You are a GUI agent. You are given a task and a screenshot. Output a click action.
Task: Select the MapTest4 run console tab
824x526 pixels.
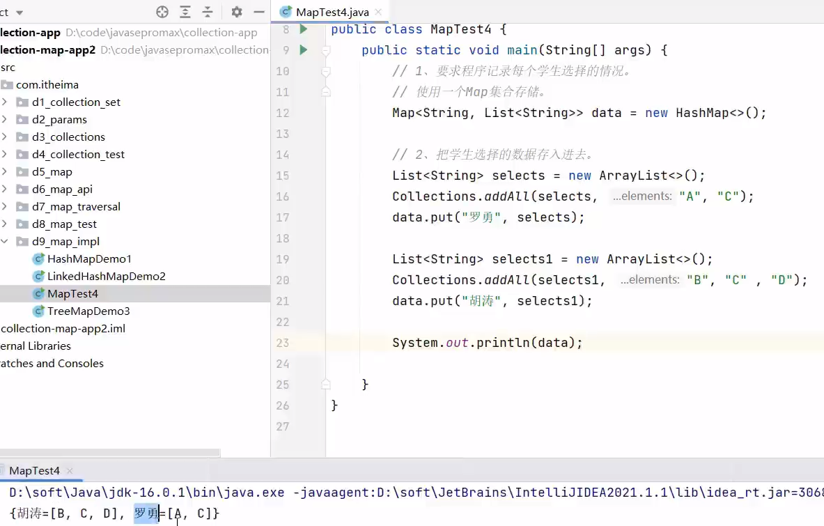click(x=34, y=471)
